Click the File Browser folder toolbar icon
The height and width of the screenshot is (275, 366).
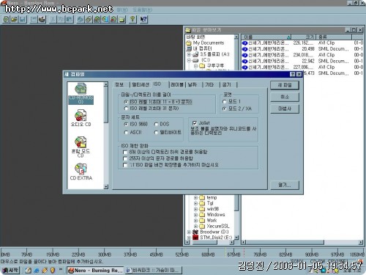tap(122, 19)
